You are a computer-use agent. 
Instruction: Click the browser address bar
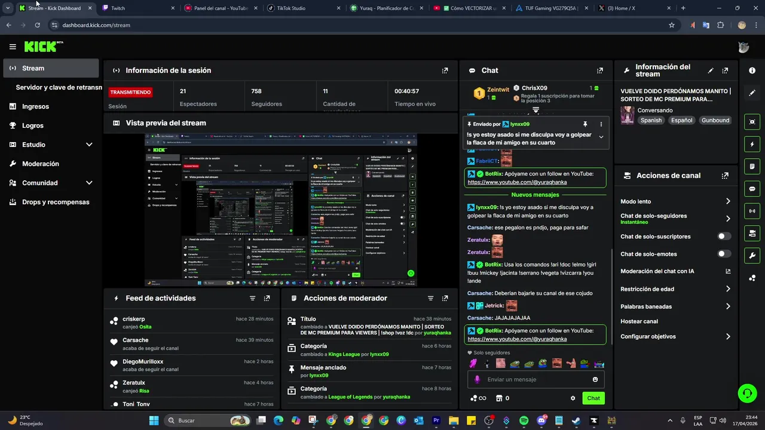(x=359, y=25)
